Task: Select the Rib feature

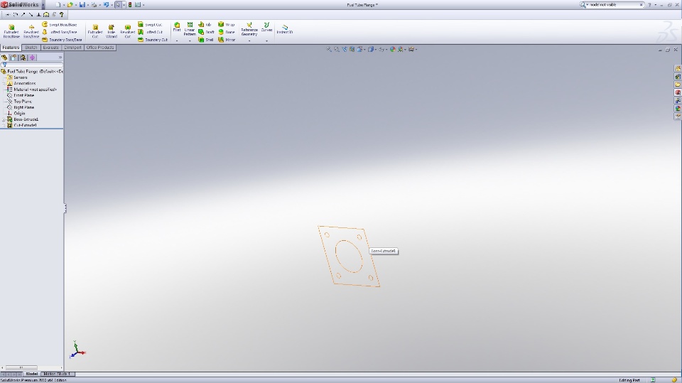Action: click(205, 25)
